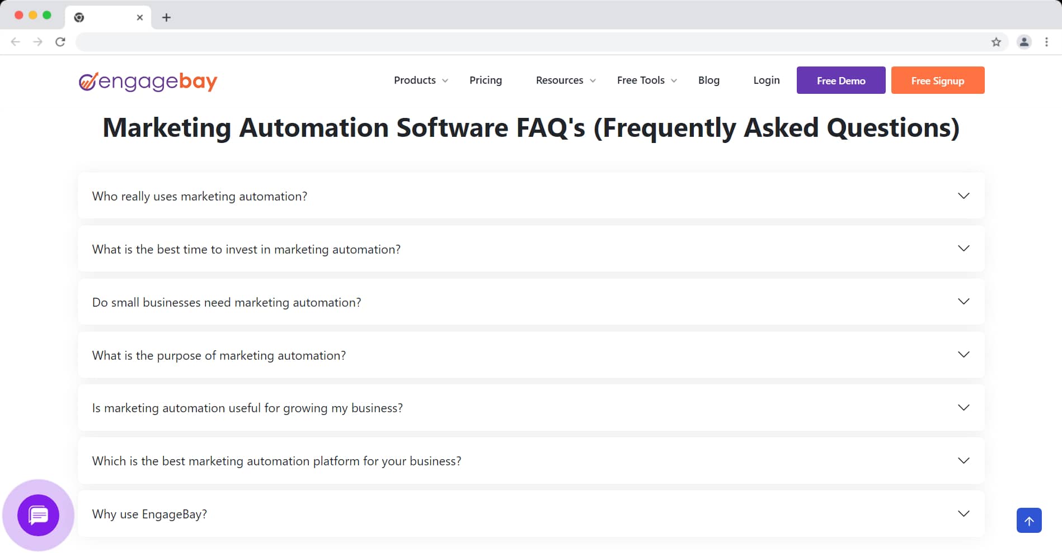Screen dimensions: 1062x553
Task: Go back to the previous page
Action: pos(16,42)
